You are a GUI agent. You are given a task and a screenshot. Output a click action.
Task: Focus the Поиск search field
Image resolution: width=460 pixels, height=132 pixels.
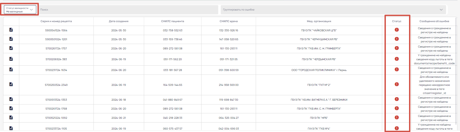129,10
